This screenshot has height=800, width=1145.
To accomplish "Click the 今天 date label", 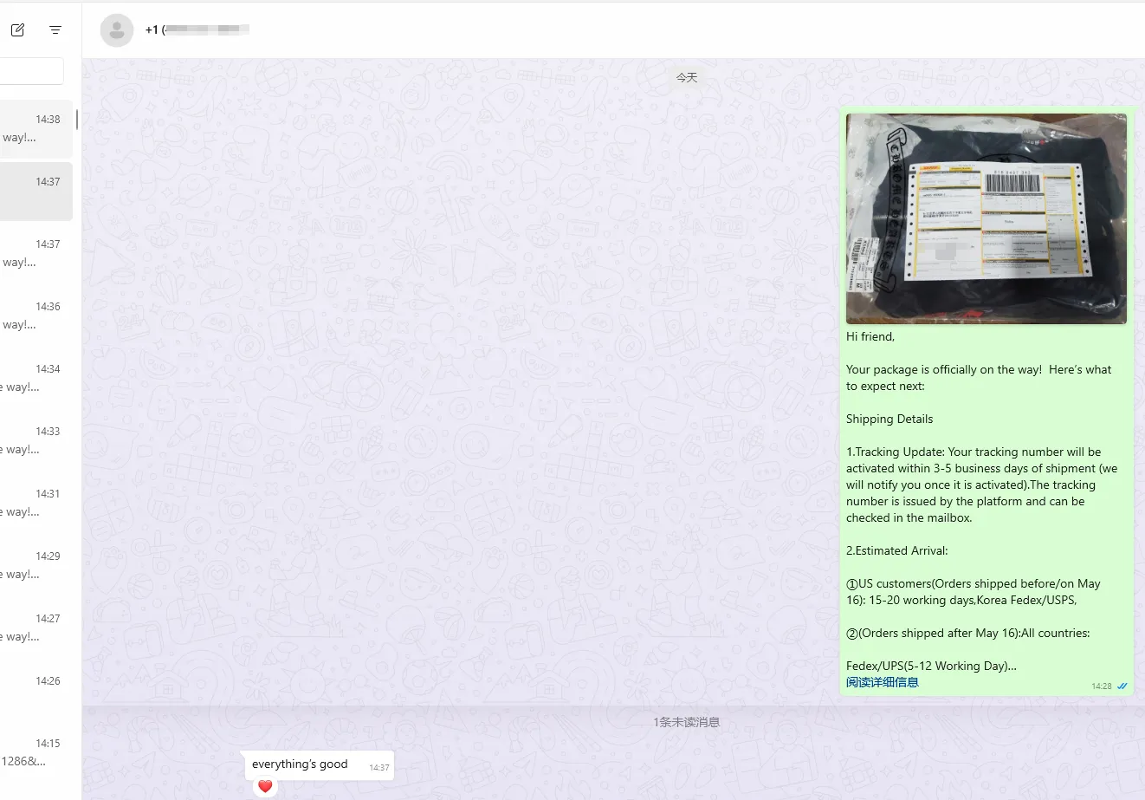I will point(687,77).
